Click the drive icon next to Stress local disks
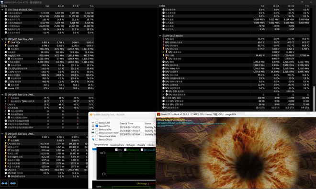The height and width of the screenshot is (189, 316). pyautogui.click(x=93, y=136)
